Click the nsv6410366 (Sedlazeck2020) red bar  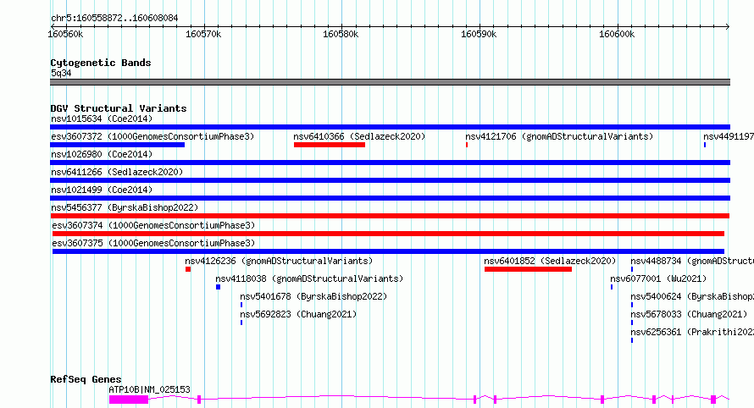point(330,145)
